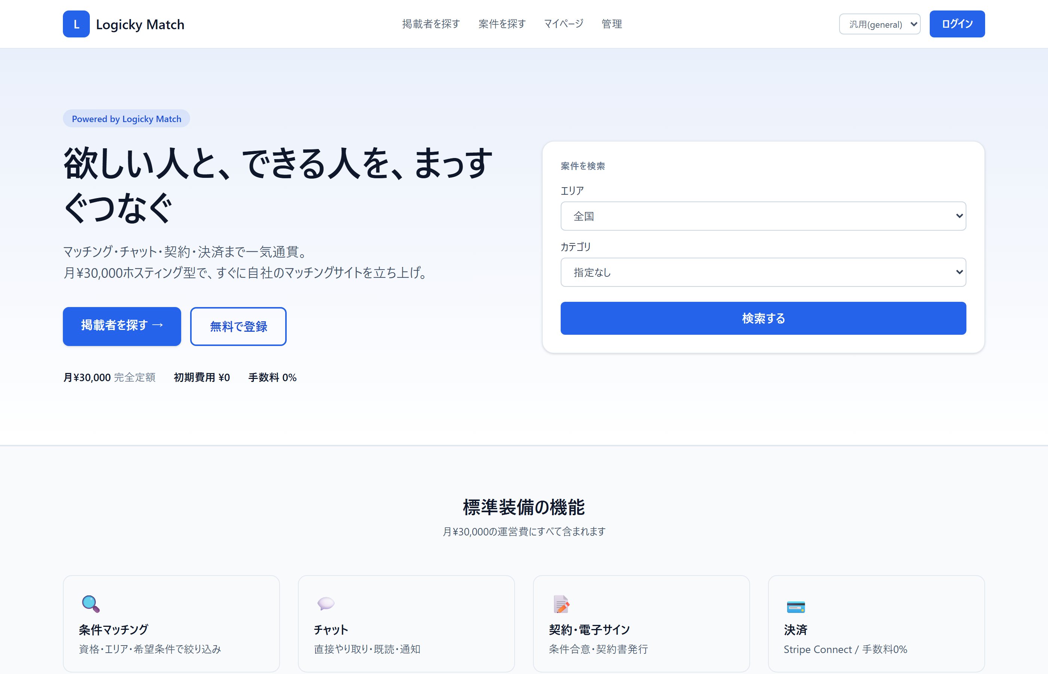Open the エリア dropdown showing 全国

(x=763, y=216)
